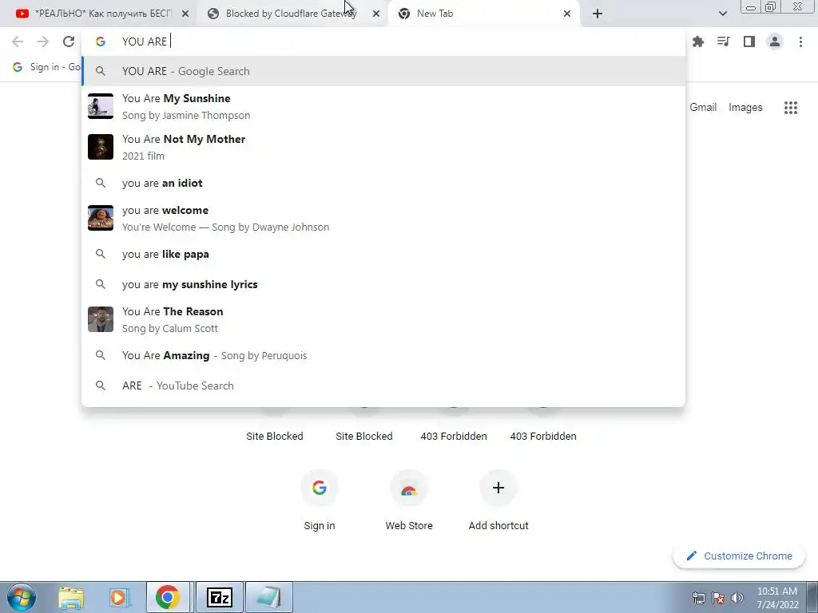Pick 'you are welcome' suggestion
Image resolution: width=818 pixels, height=613 pixels.
tap(383, 218)
